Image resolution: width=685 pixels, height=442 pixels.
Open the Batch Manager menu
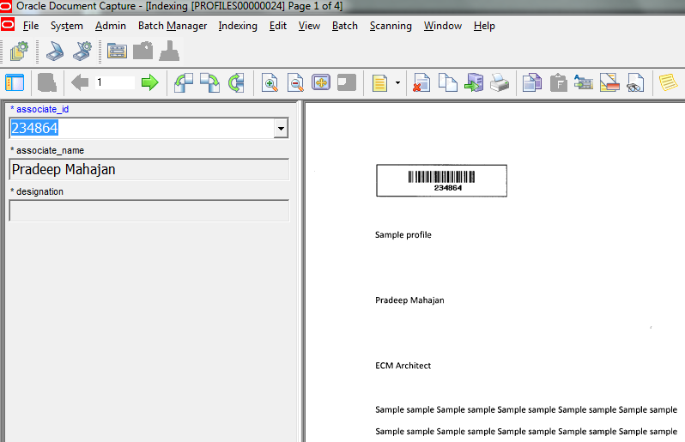click(173, 26)
